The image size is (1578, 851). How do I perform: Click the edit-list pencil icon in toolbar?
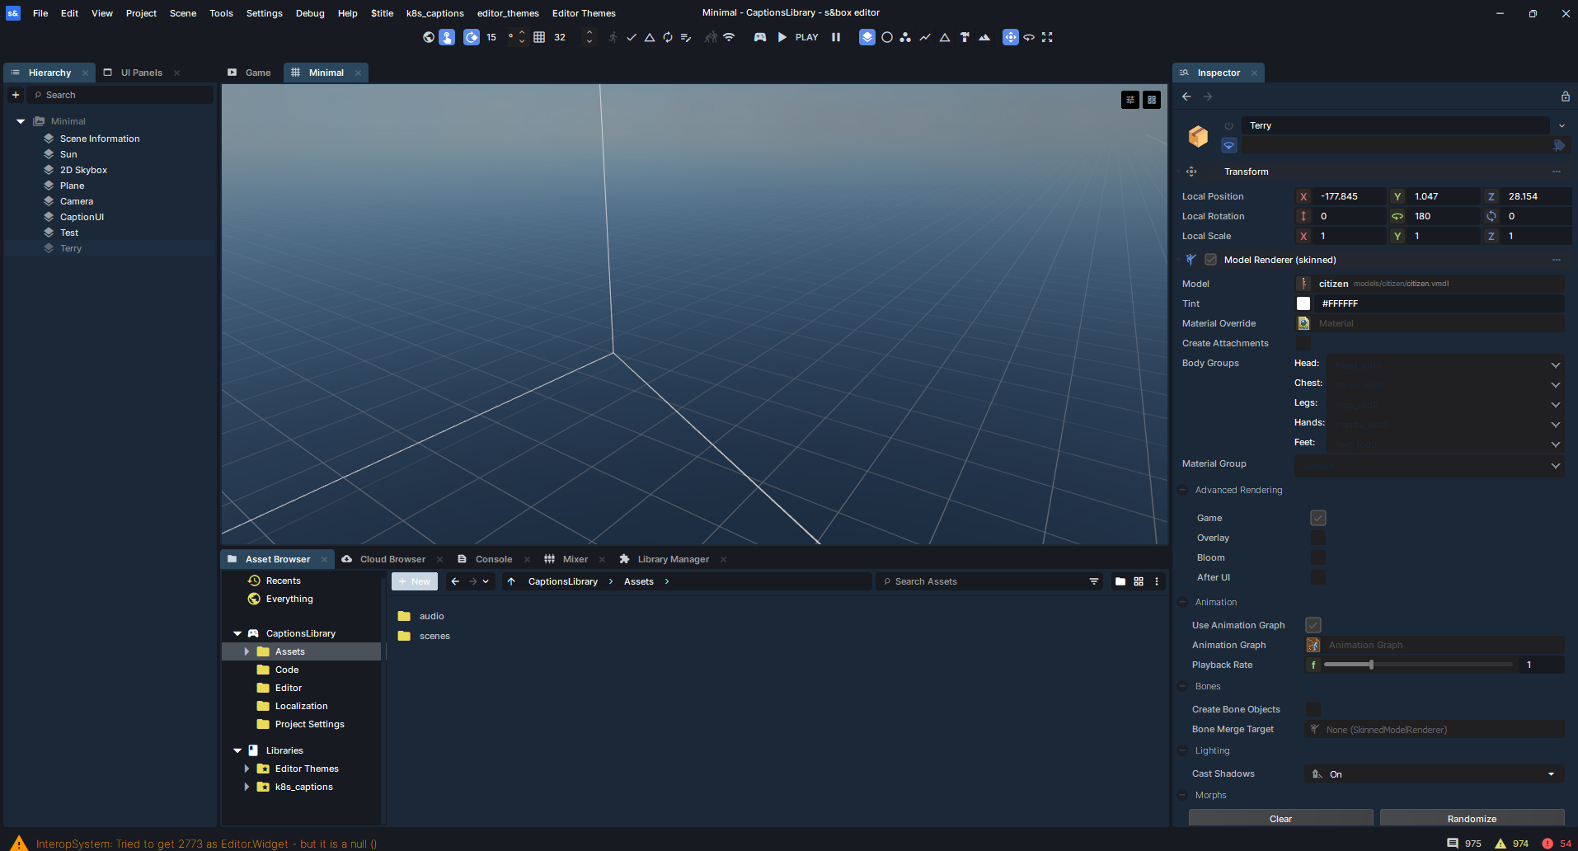686,37
